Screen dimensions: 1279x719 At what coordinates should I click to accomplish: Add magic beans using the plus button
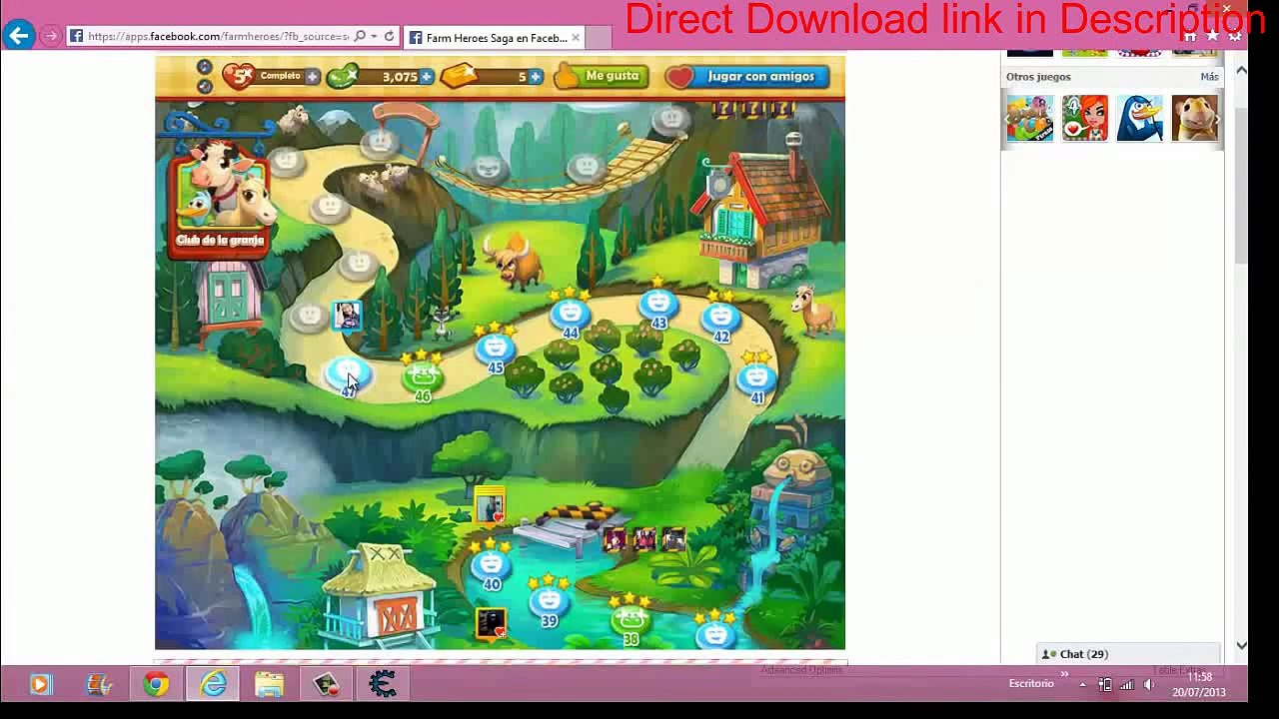427,77
